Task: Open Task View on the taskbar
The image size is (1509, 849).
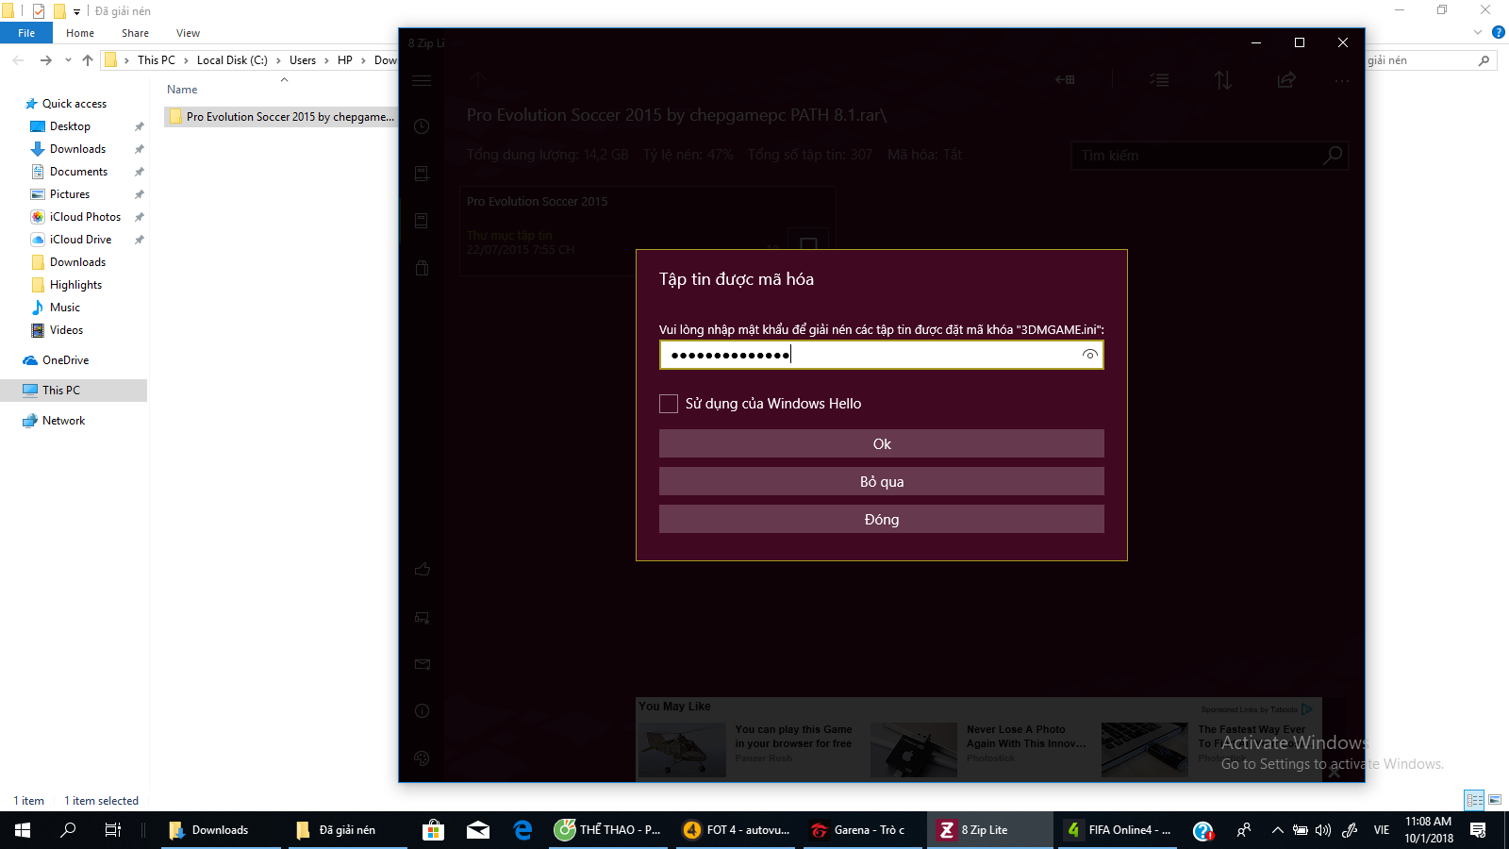Action: click(x=112, y=830)
